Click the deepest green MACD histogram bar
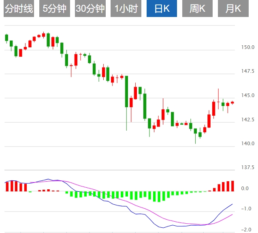258x233 pixels. click(159, 196)
